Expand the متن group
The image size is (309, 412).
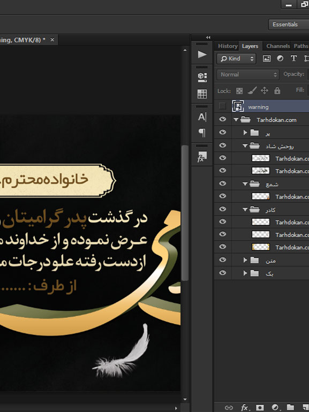[x=245, y=260]
